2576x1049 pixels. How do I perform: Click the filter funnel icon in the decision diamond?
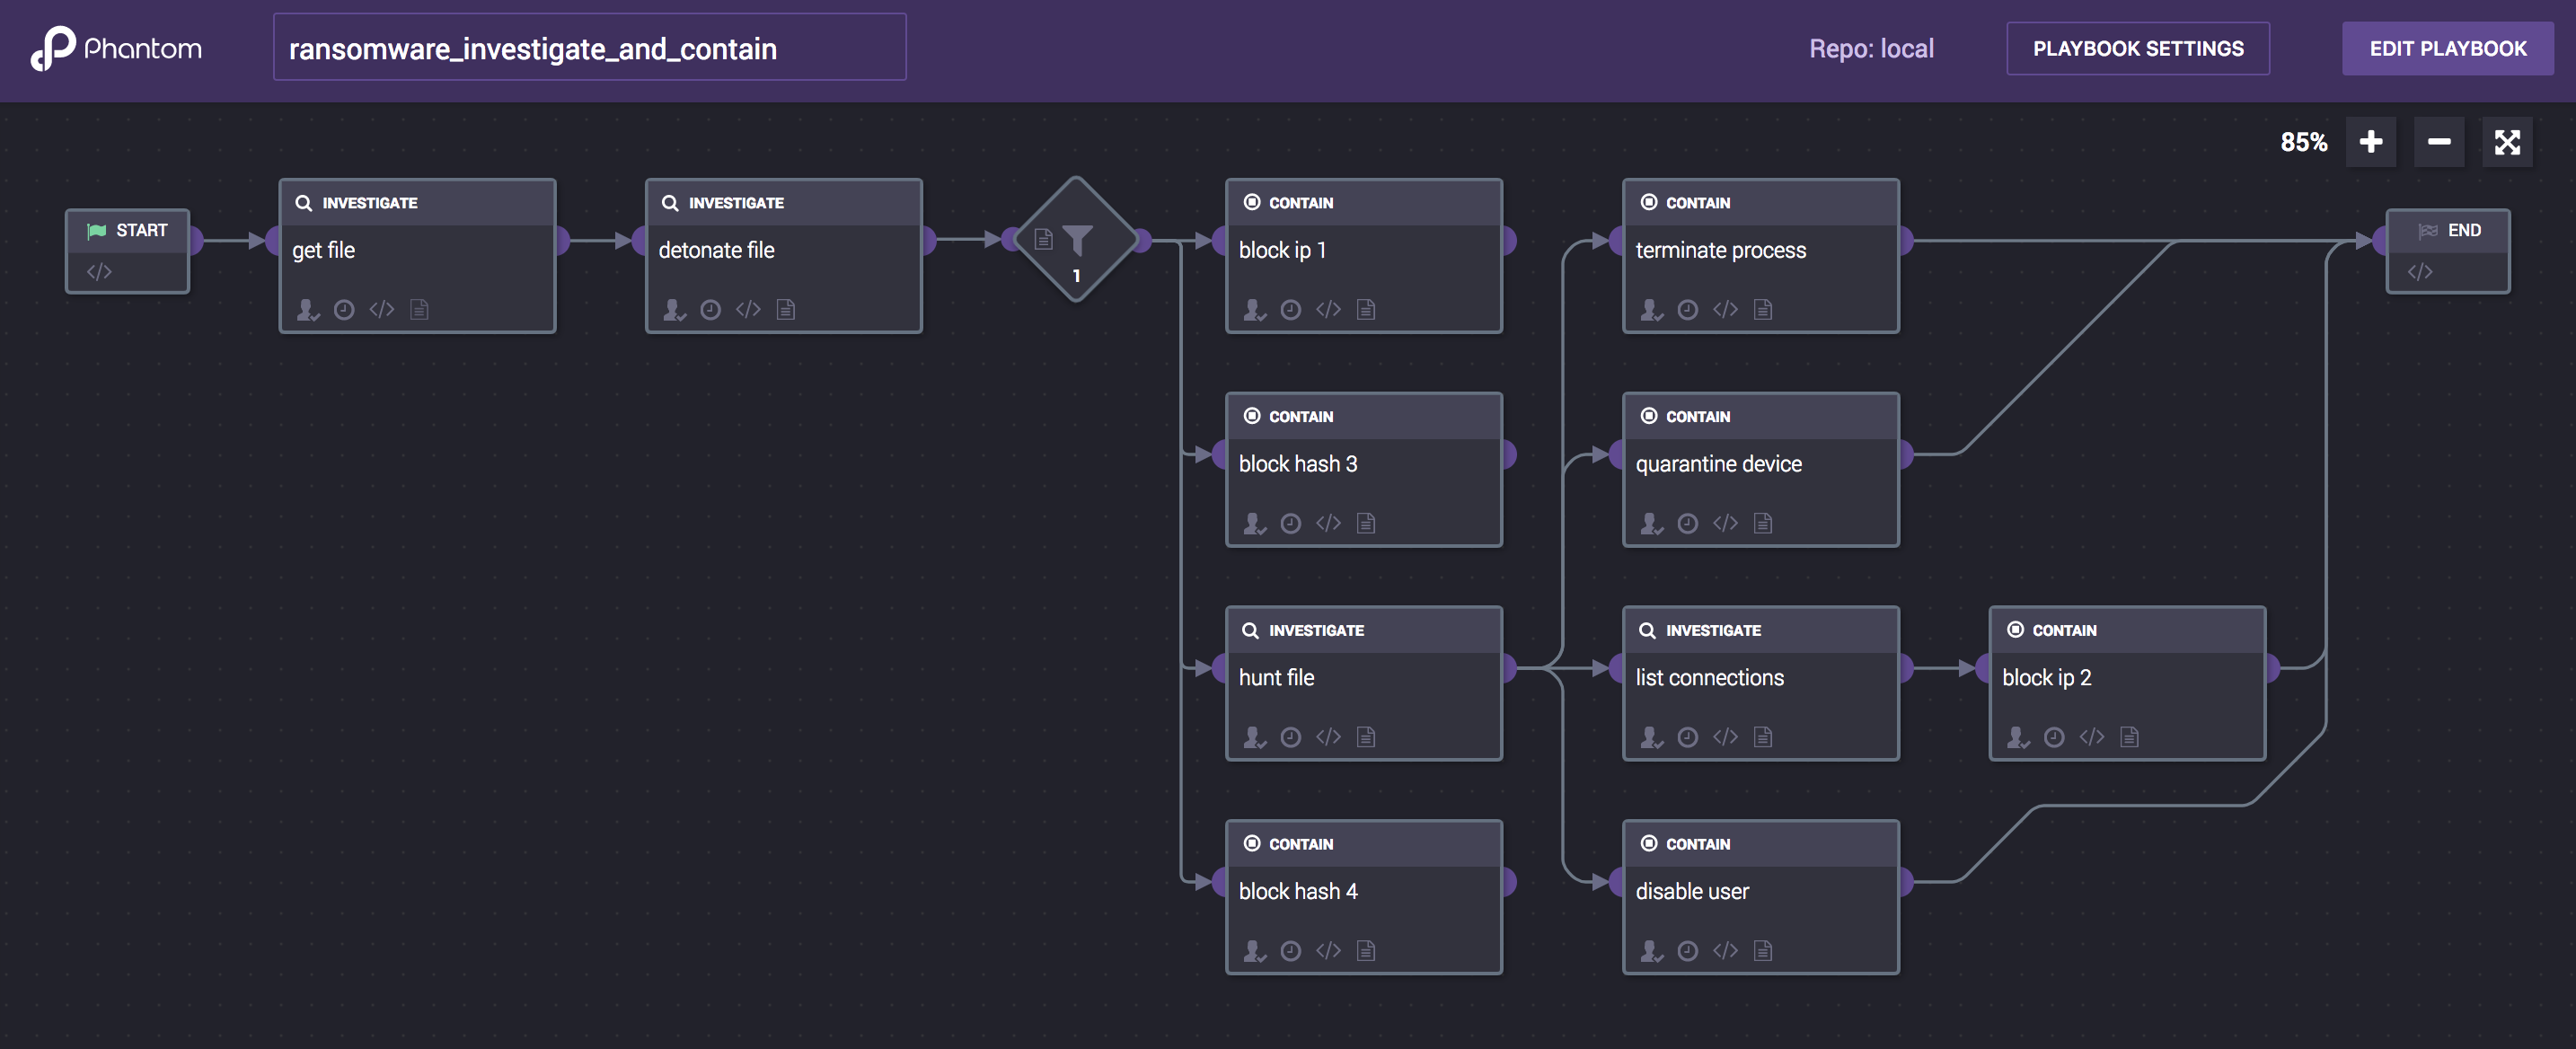[1078, 240]
